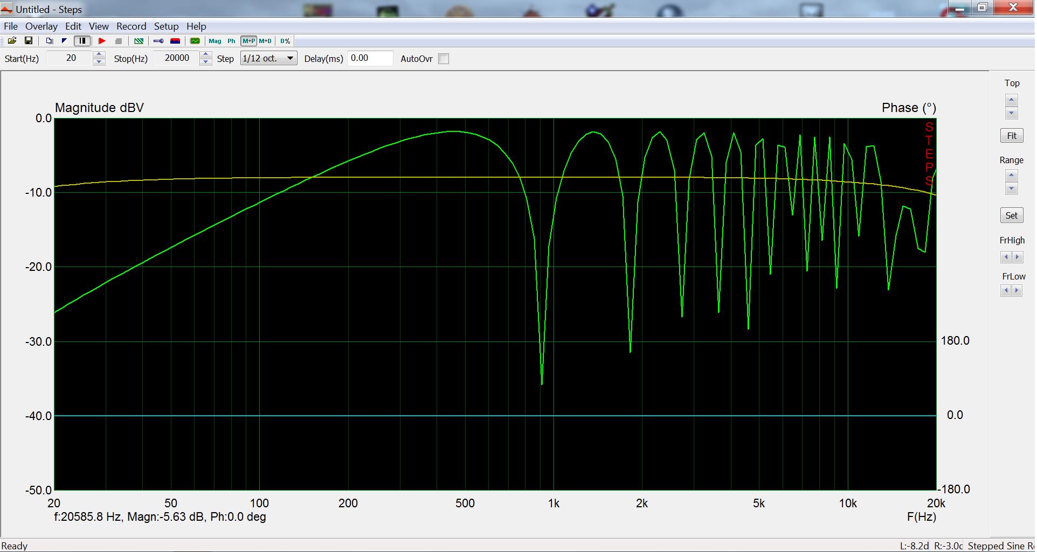Click FrHigh right arrow

click(x=1018, y=257)
